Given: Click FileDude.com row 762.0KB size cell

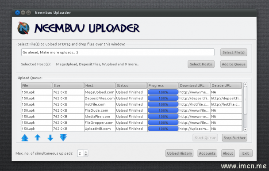Looking at the screenshot, I should coord(68,110).
